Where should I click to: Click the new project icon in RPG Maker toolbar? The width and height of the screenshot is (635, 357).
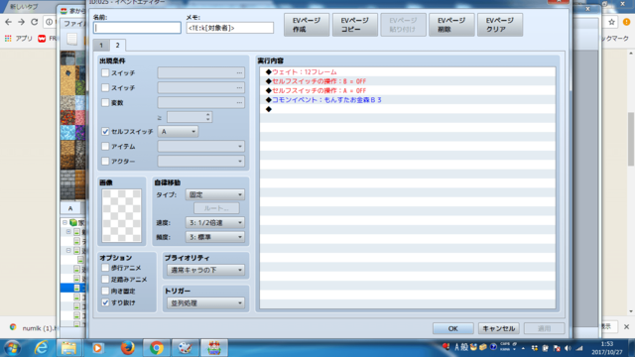tap(71, 40)
